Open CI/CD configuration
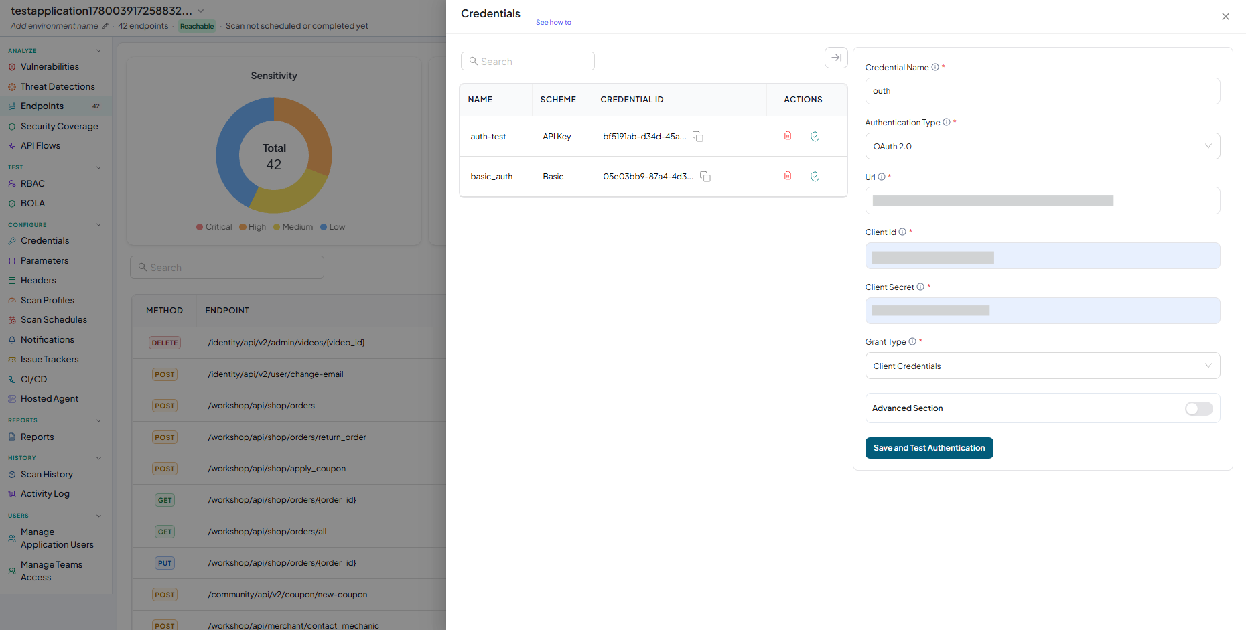1246x630 pixels. pos(33,380)
